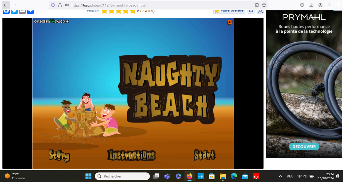Mute the game sound speaker icon
The height and width of the screenshot is (182, 343).
(x=229, y=22)
